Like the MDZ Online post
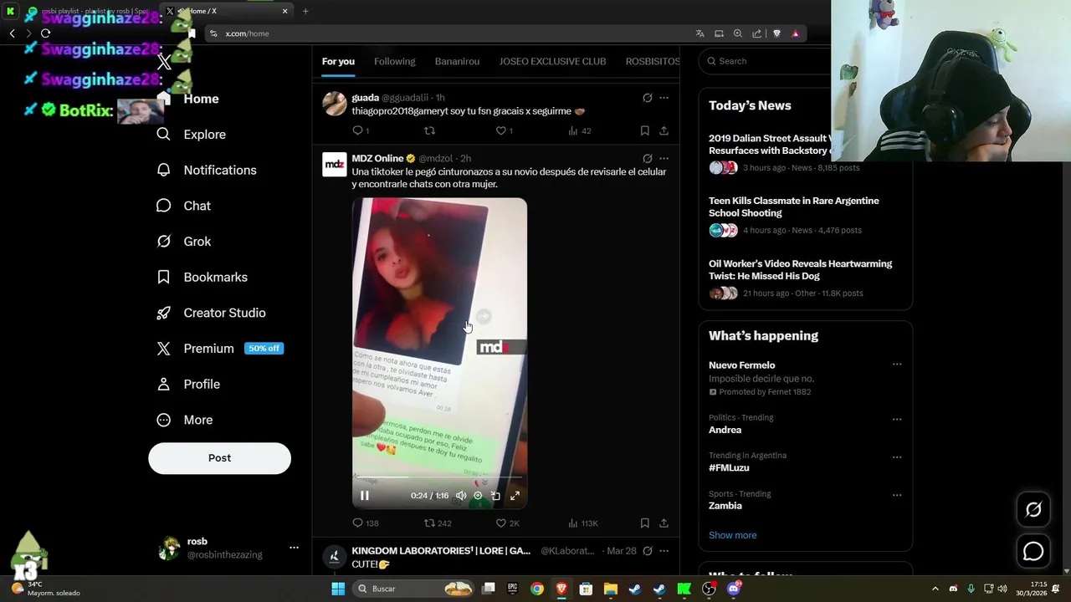This screenshot has height=602, width=1071. tap(508, 523)
